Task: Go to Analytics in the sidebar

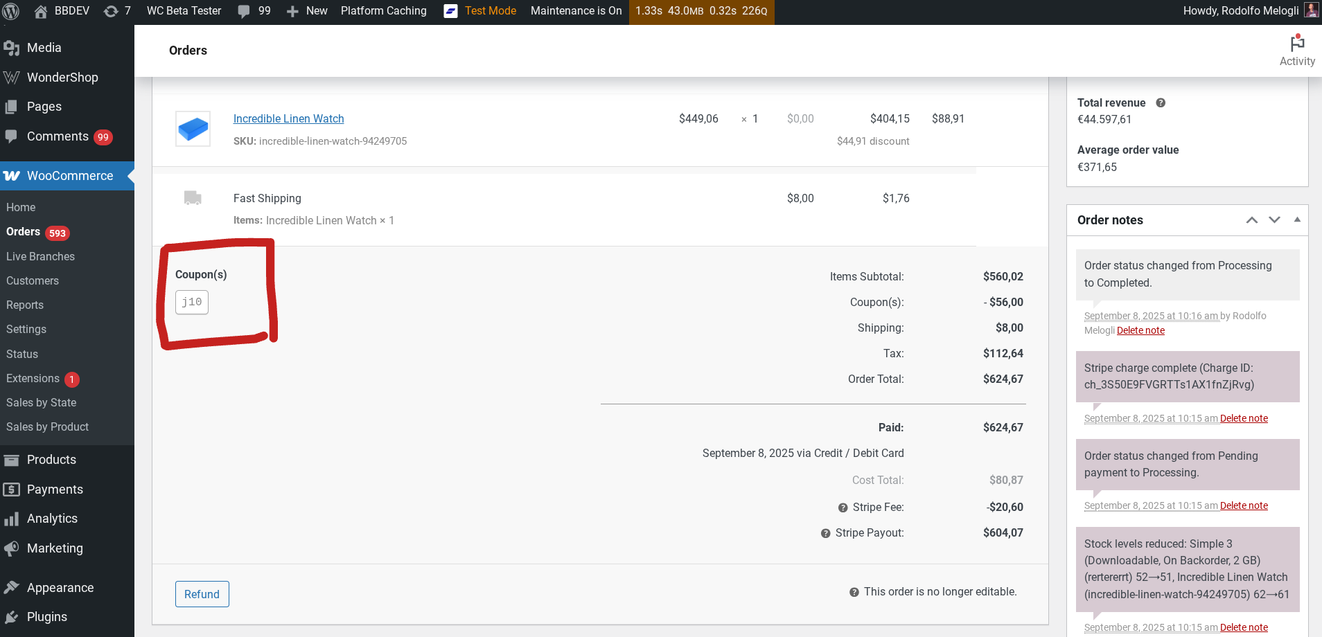Action: point(52,519)
